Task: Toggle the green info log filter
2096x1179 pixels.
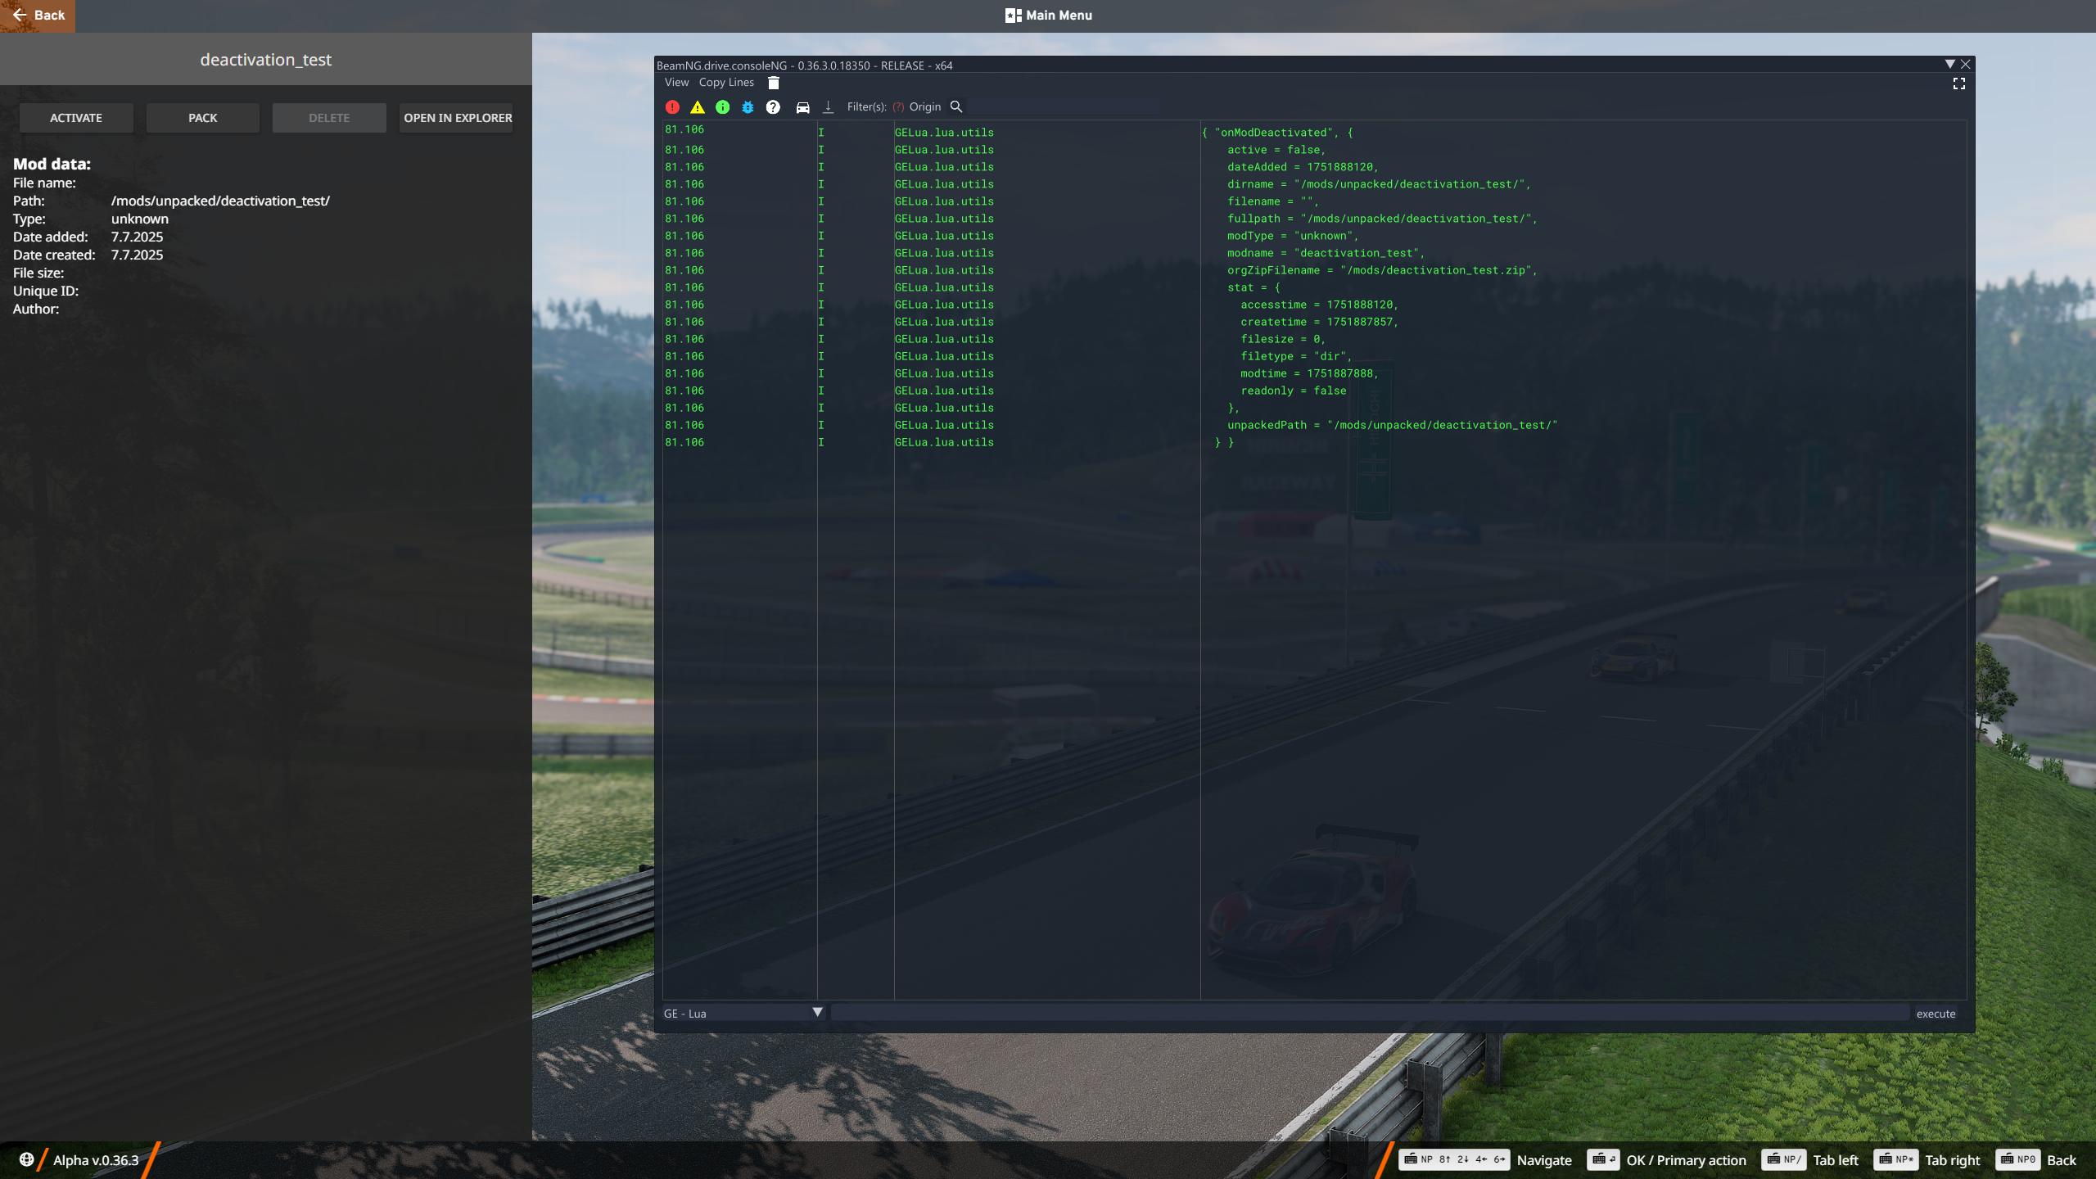Action: [722, 107]
